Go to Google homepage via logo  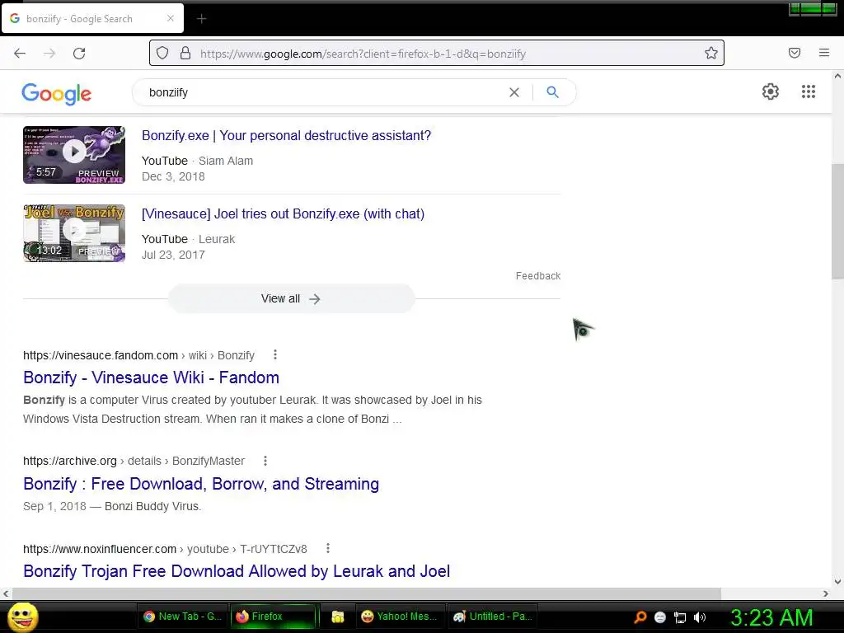[57, 94]
